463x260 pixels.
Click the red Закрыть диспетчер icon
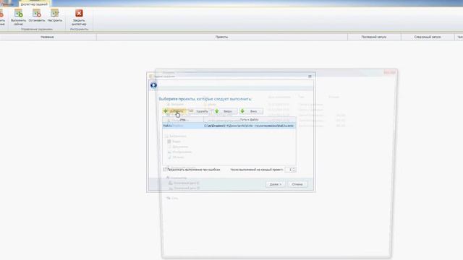point(79,17)
